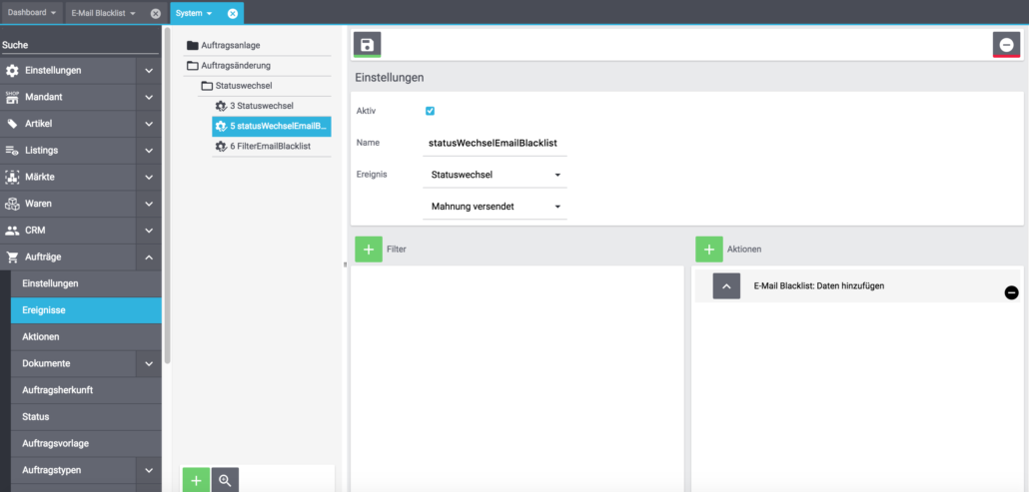Expand the Dokumente submenu chevron
This screenshot has height=492, width=1029.
pos(149,363)
